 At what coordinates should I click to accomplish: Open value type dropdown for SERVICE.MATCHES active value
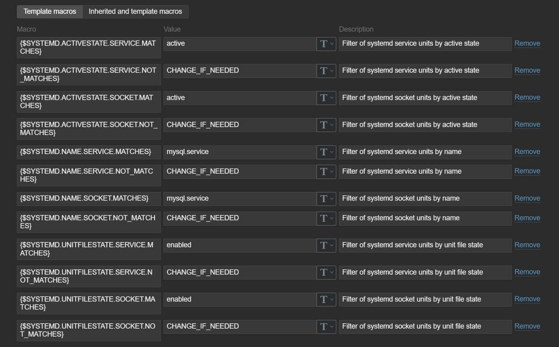[326, 44]
